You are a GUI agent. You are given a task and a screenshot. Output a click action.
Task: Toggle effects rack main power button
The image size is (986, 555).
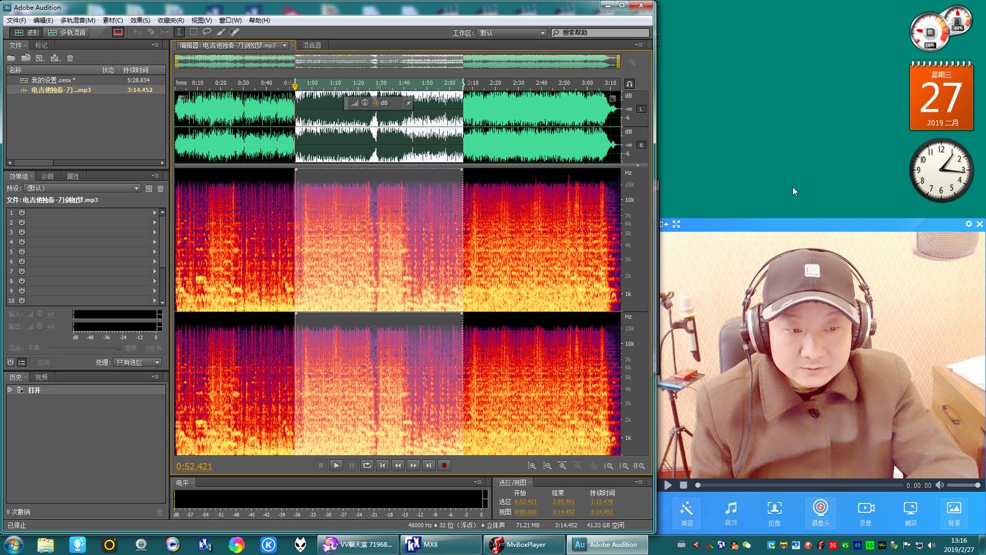(10, 362)
